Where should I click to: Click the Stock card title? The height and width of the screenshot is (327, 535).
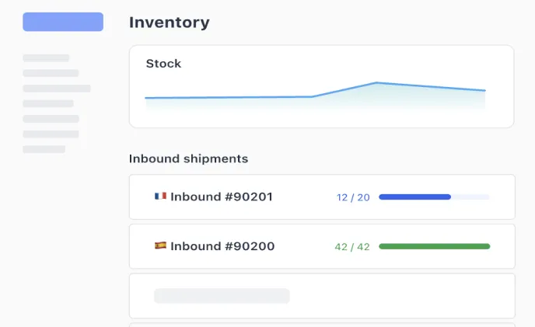[x=163, y=64]
